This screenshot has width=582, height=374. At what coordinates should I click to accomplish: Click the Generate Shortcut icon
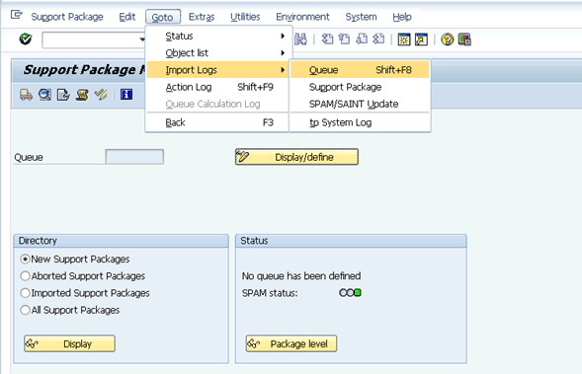421,39
